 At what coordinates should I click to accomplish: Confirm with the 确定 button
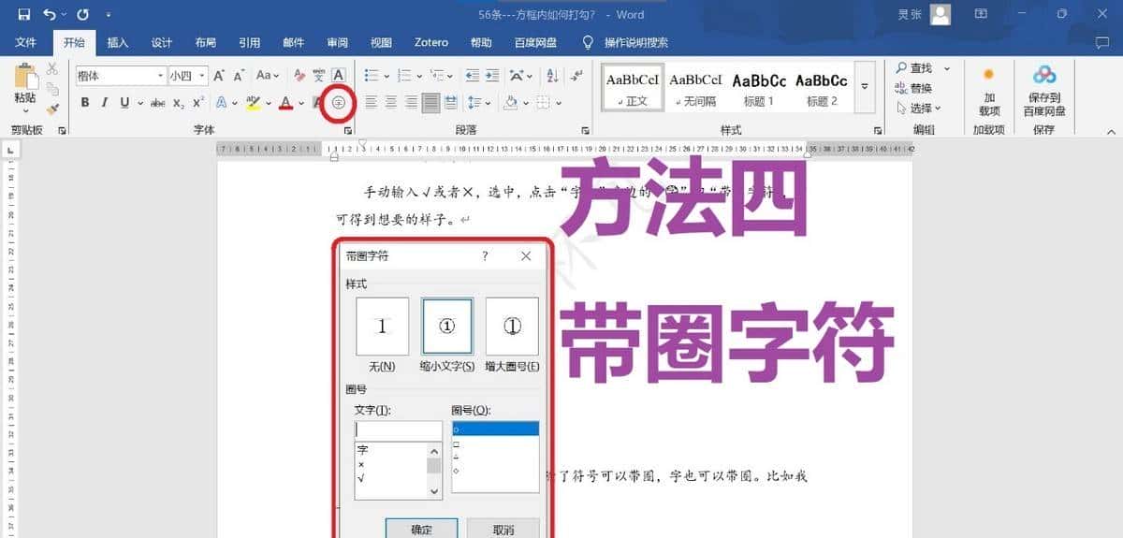[422, 529]
